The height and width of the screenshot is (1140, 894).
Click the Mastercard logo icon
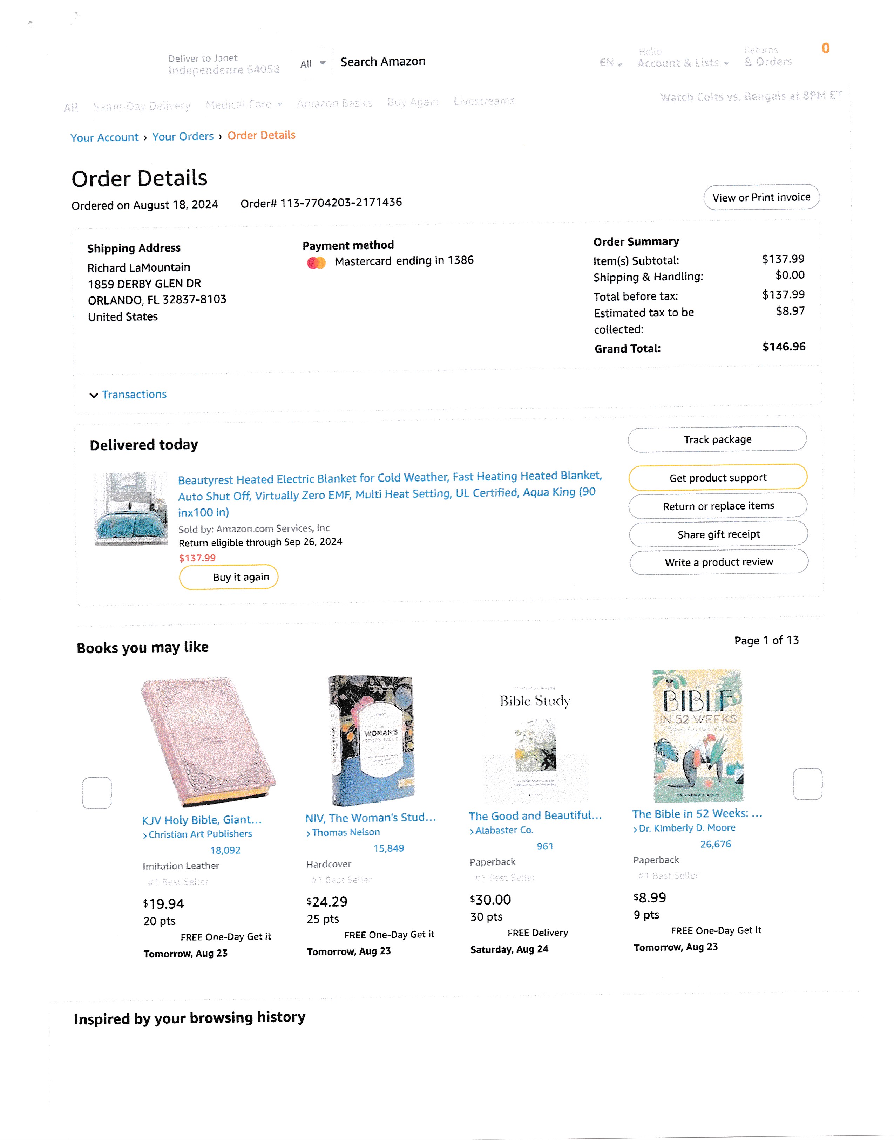316,262
